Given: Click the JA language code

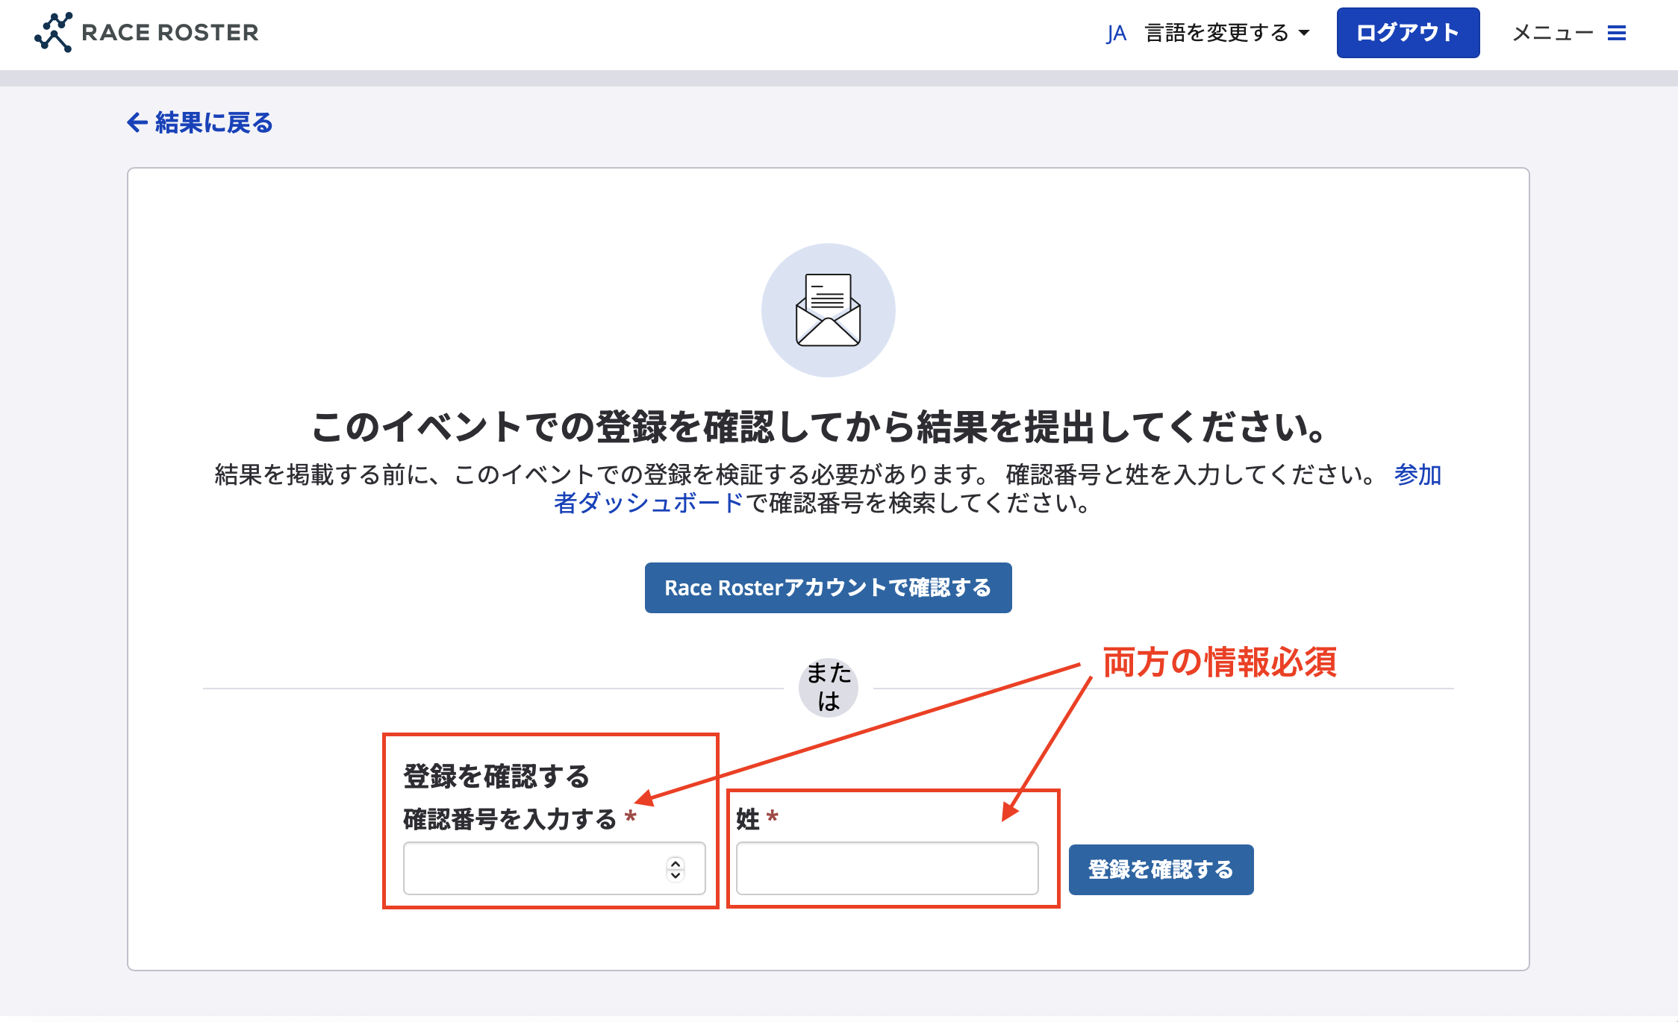Looking at the screenshot, I should [1116, 34].
